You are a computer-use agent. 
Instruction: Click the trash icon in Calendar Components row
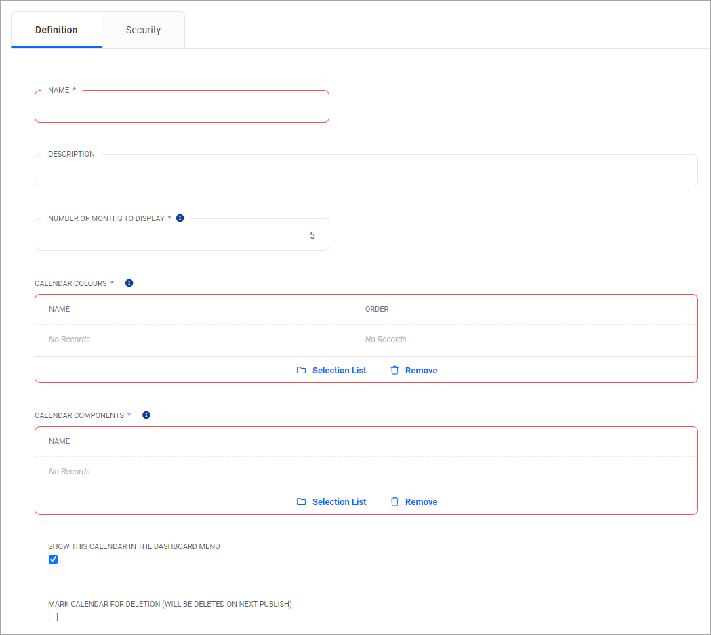point(394,501)
